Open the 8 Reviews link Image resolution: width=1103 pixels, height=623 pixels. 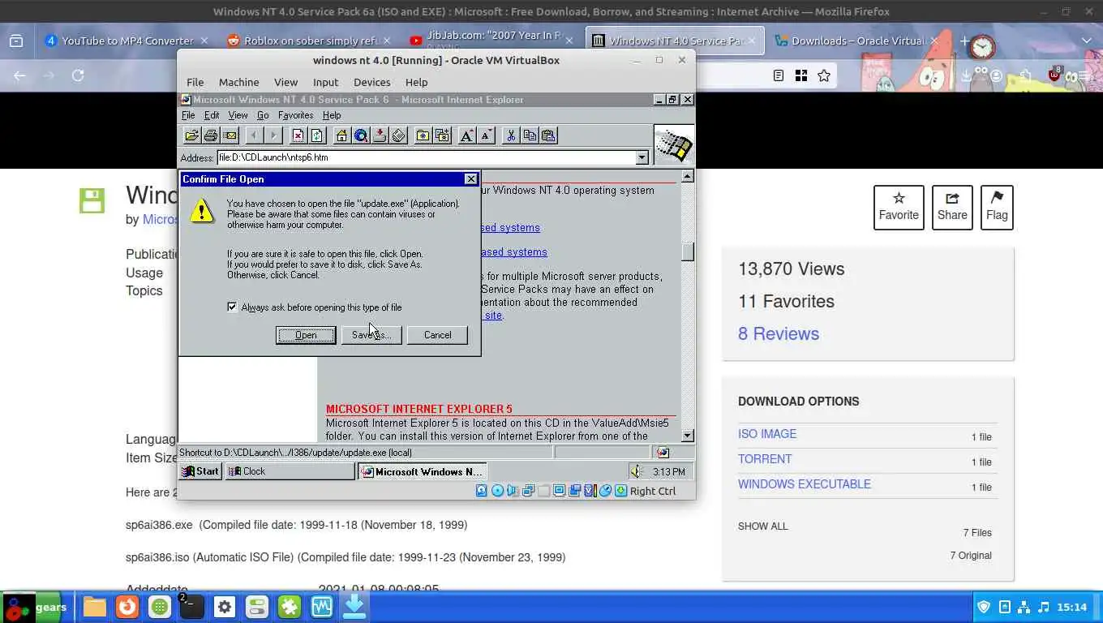coord(779,333)
